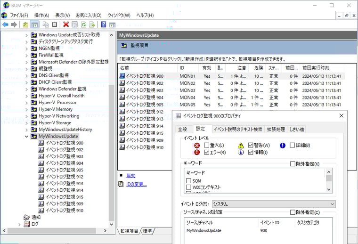The width and height of the screenshot is (358, 244).
Task: Open the 表示(V) menu
Action: point(63,15)
